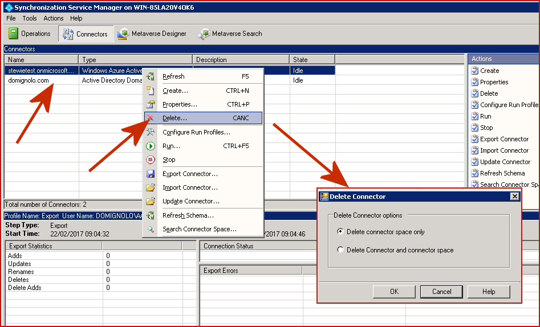The width and height of the screenshot is (540, 327).
Task: Click the red X Delete icon in context menu
Action: [151, 118]
